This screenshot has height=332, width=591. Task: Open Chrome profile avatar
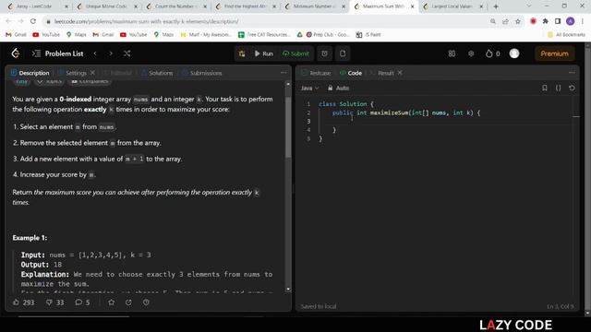(571, 21)
